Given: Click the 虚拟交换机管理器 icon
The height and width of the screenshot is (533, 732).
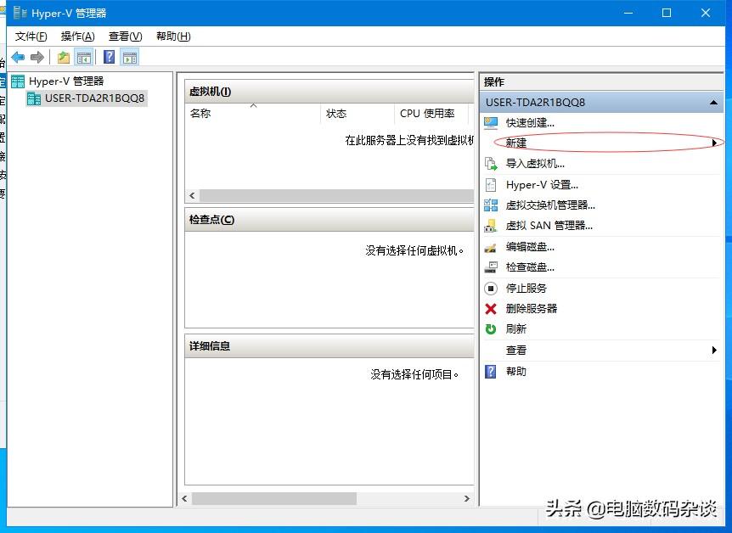Looking at the screenshot, I should pyautogui.click(x=493, y=205).
